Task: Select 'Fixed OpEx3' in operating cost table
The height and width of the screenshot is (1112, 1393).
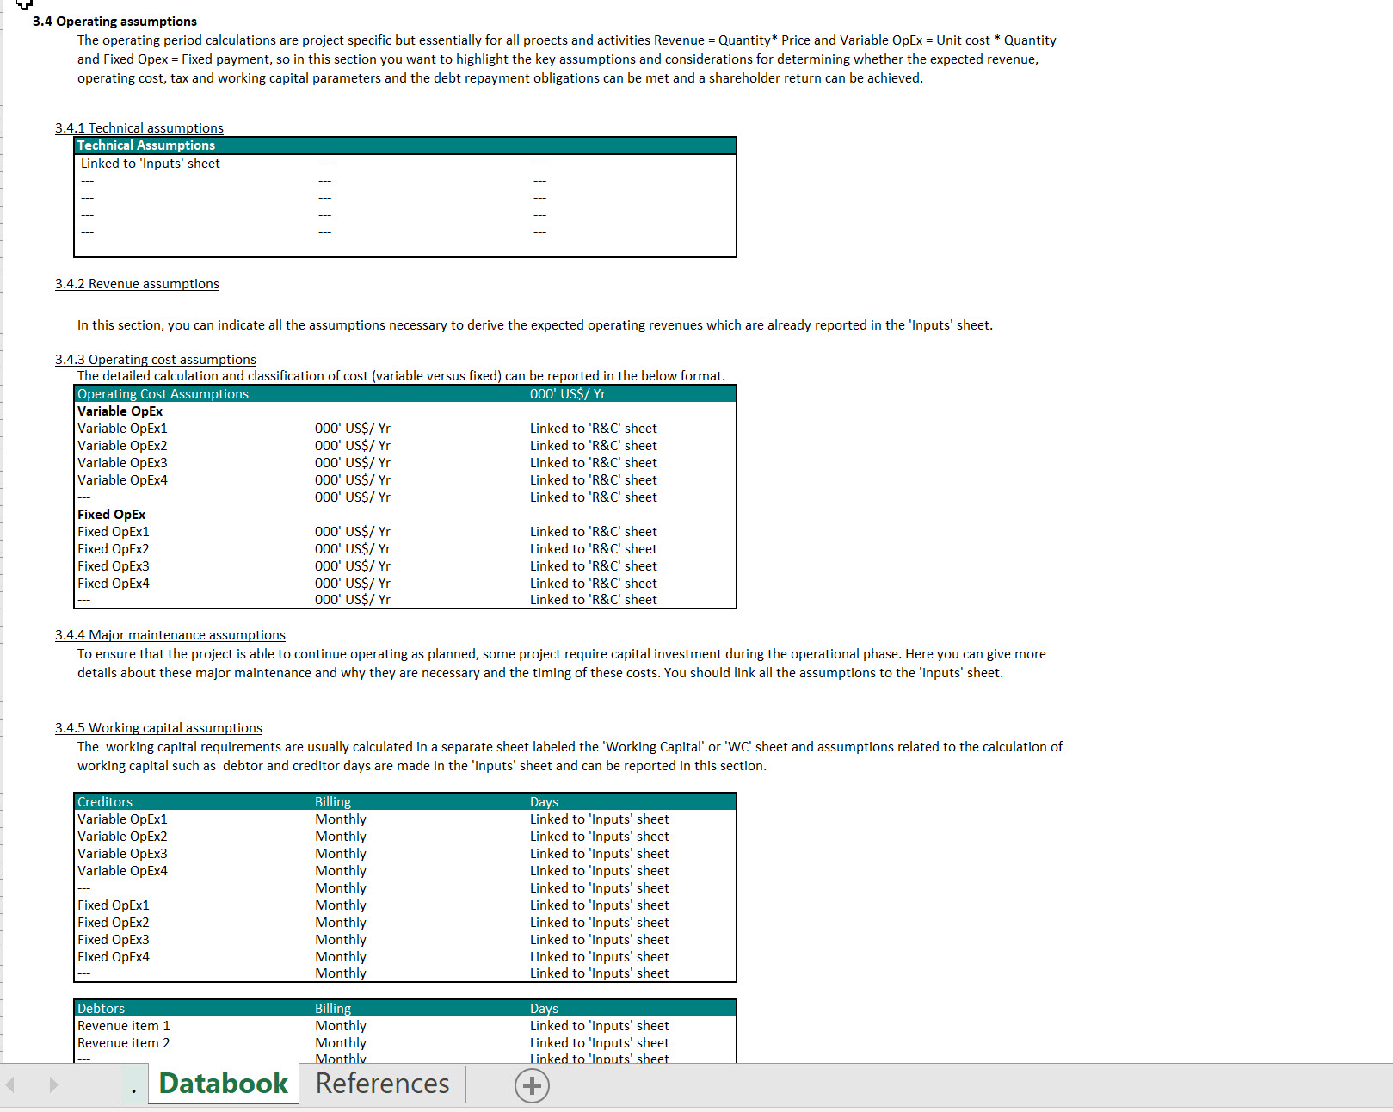Action: coord(114,566)
